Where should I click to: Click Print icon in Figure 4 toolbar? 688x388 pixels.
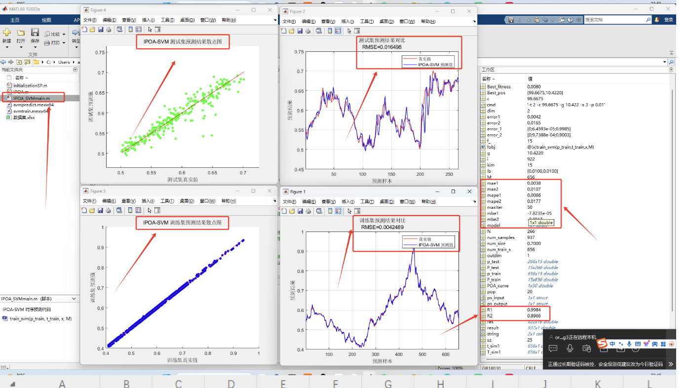108,30
